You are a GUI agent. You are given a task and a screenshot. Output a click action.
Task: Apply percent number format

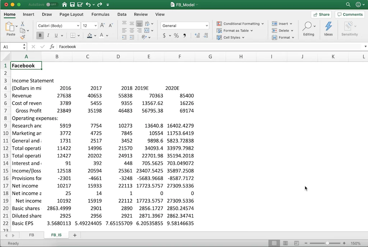click(x=176, y=36)
